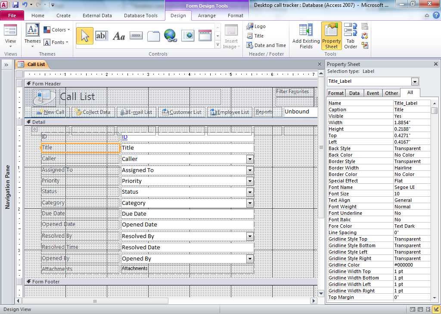
Task: Pick the Hyperlink control with globe icon
Action: (x=170, y=36)
